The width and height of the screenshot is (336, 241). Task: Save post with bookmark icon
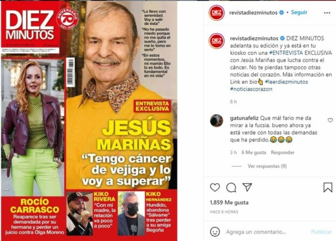click(x=327, y=187)
